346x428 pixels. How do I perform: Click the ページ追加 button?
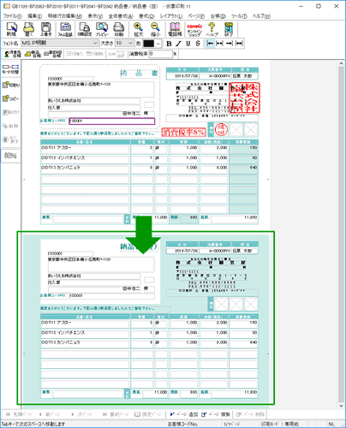click(x=183, y=414)
